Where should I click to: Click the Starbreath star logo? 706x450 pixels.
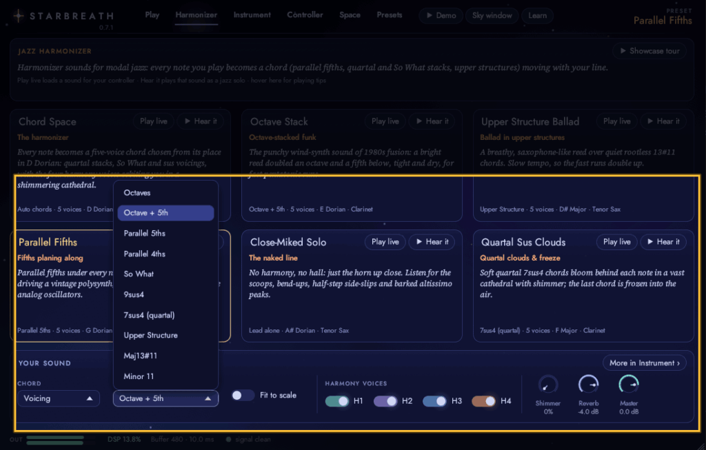[x=19, y=17]
